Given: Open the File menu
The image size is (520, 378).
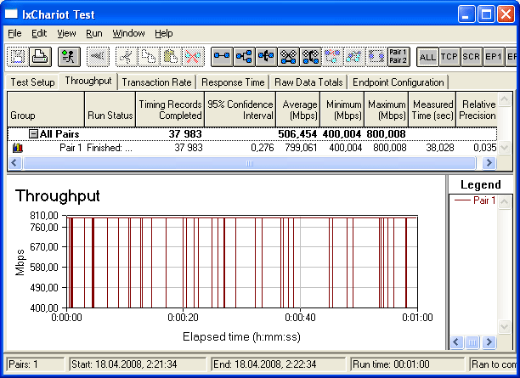Looking at the screenshot, I should [14, 33].
